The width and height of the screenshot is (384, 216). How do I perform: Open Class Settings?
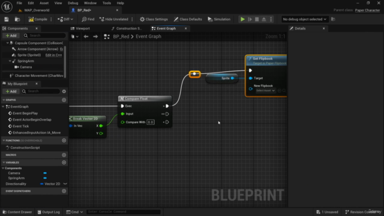pyautogui.click(x=154, y=19)
